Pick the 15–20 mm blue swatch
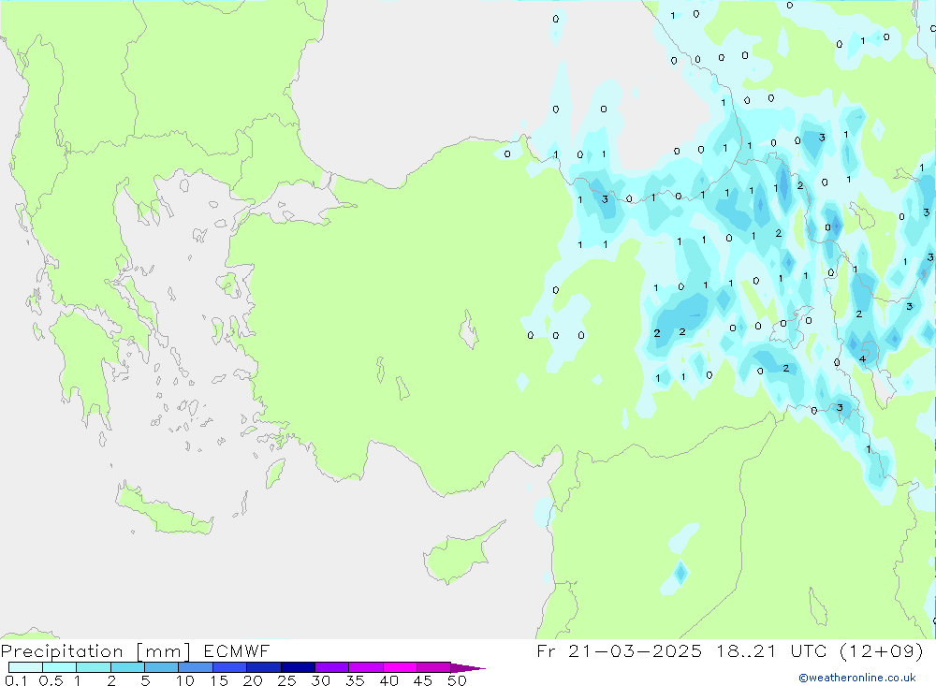 coord(230,667)
